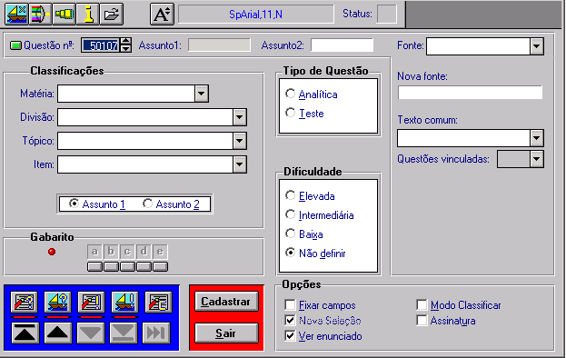Open the Matéria dropdown list
This screenshot has height=358, width=566.
[x=202, y=94]
